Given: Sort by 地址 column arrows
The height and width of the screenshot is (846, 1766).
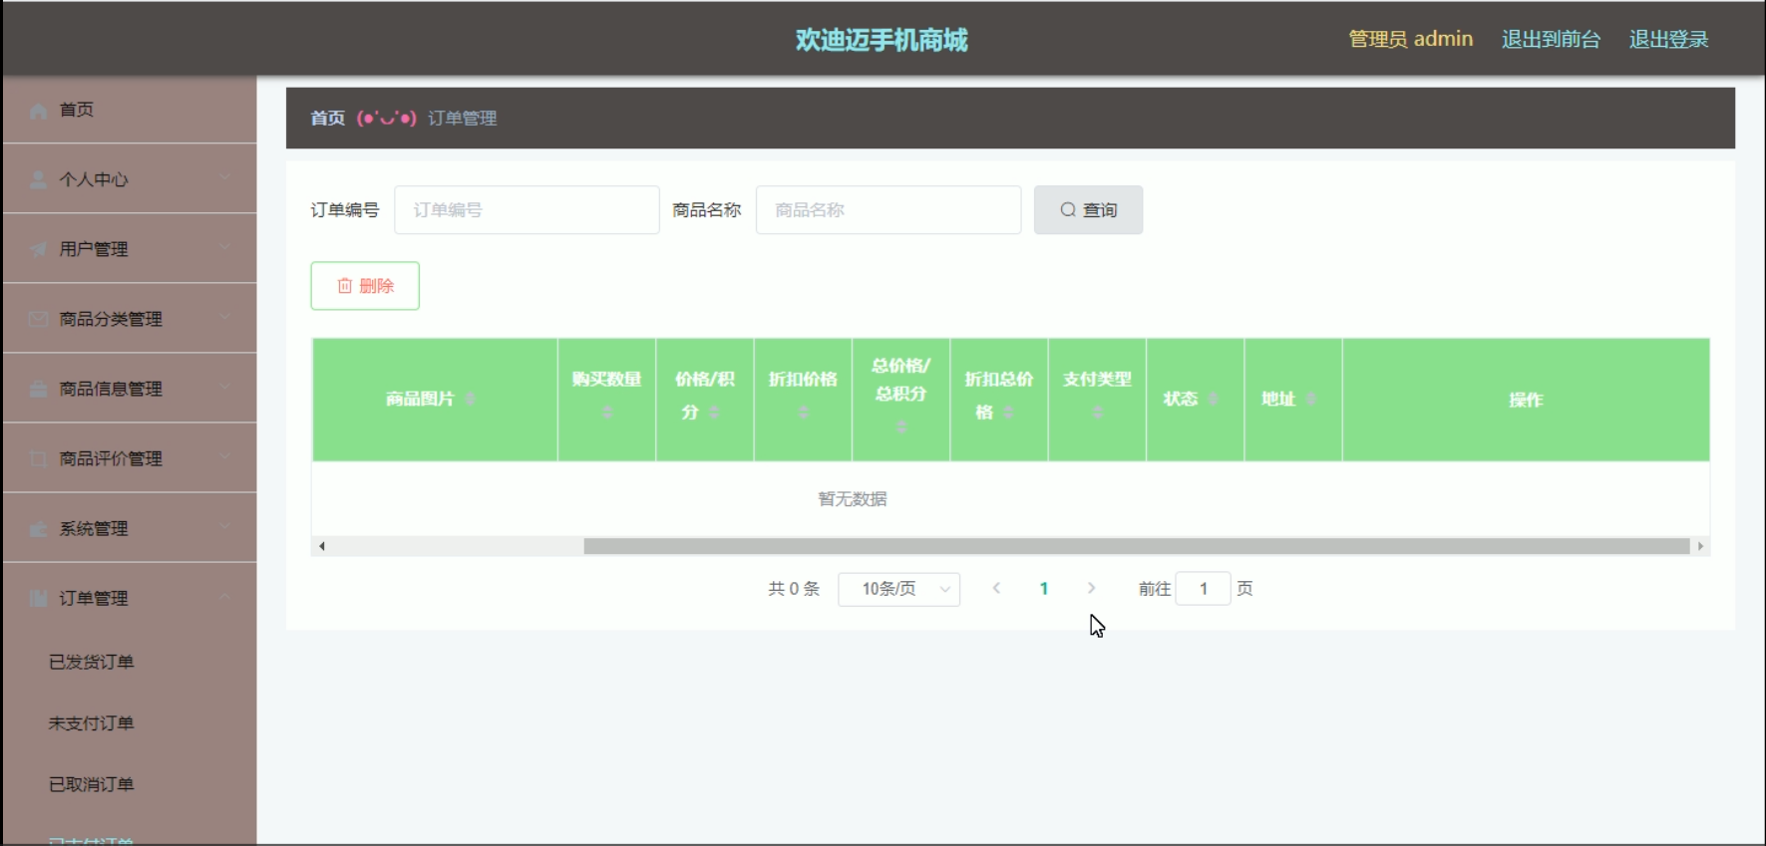Looking at the screenshot, I should click(x=1310, y=399).
